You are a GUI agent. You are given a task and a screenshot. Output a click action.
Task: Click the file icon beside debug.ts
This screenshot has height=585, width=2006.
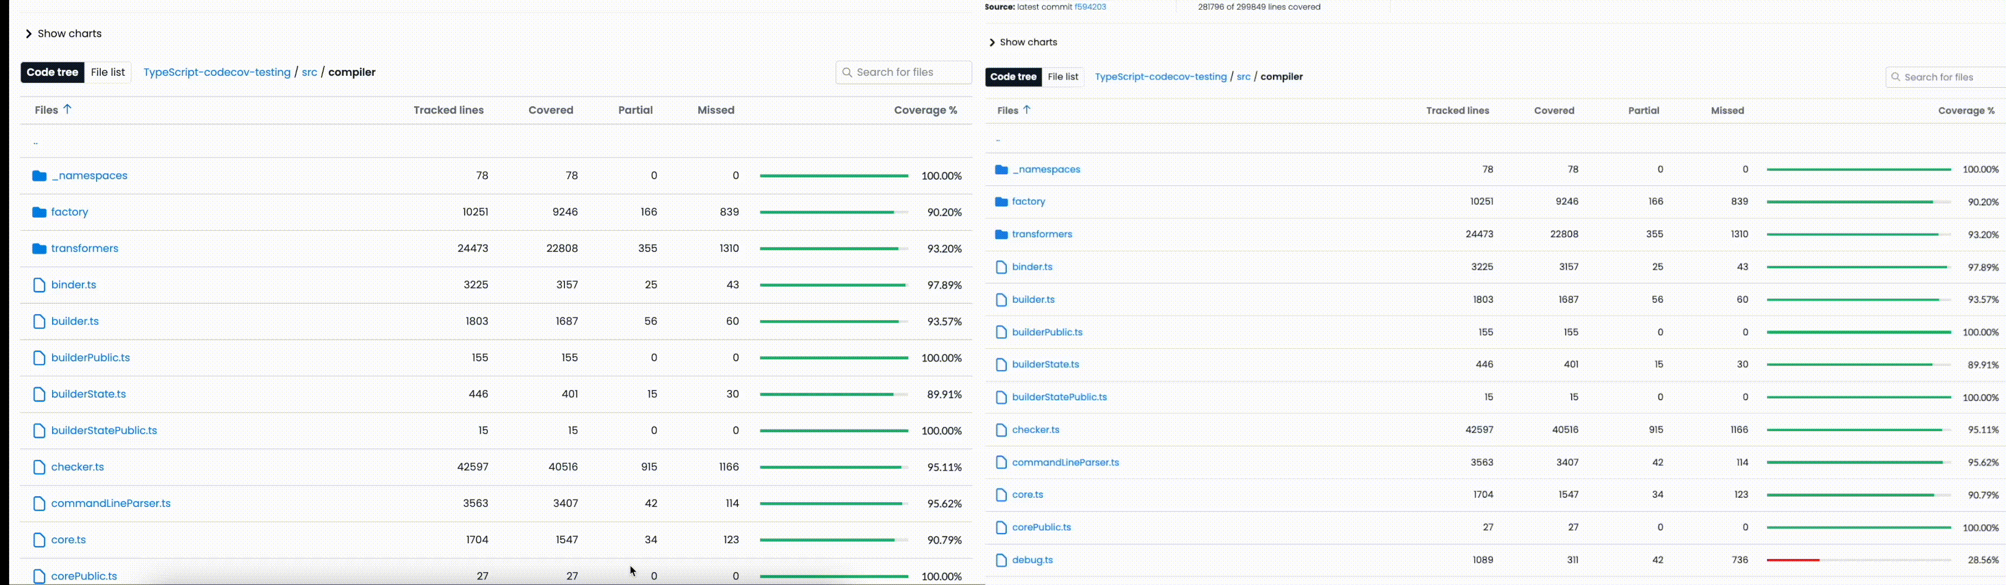click(x=1002, y=560)
